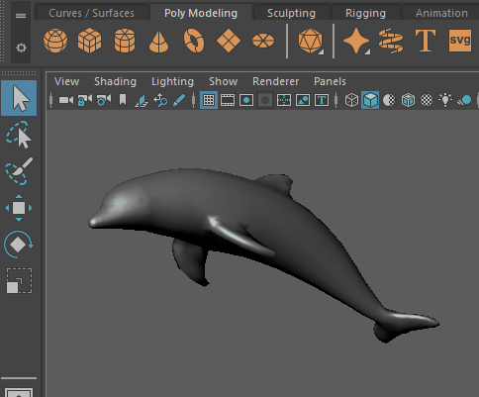
Task: Create a polygon cube from the shelf
Action: pos(89,41)
